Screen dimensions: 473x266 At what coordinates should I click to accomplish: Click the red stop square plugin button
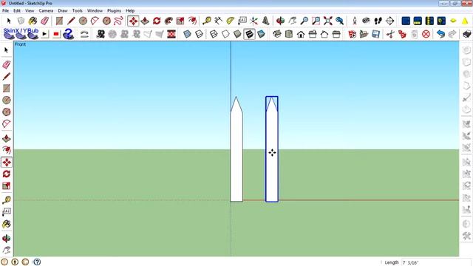56,34
